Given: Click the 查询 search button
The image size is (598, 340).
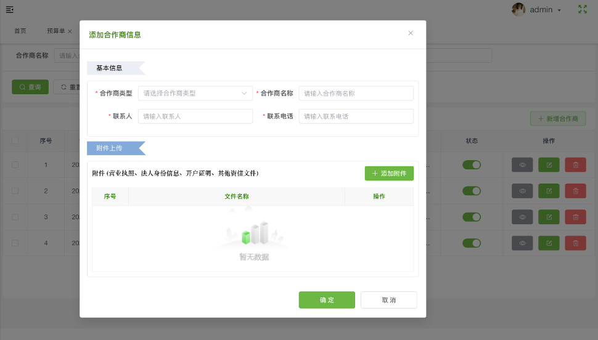Looking at the screenshot, I should (x=30, y=87).
